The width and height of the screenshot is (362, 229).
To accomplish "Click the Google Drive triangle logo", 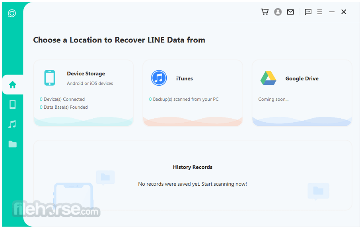I will [268, 78].
